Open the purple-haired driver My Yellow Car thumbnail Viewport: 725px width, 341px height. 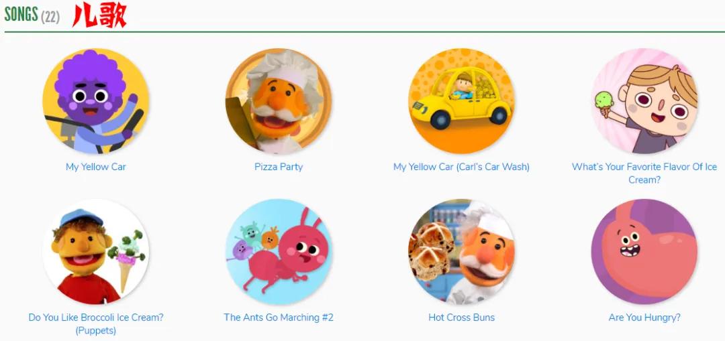click(96, 101)
